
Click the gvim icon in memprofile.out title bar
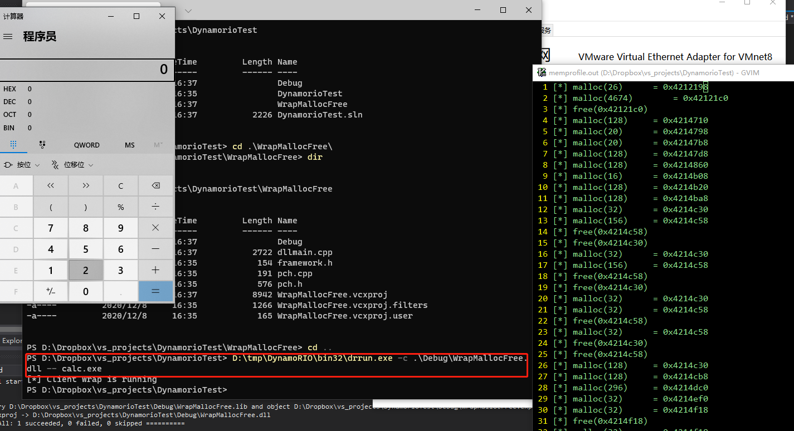pyautogui.click(x=541, y=72)
